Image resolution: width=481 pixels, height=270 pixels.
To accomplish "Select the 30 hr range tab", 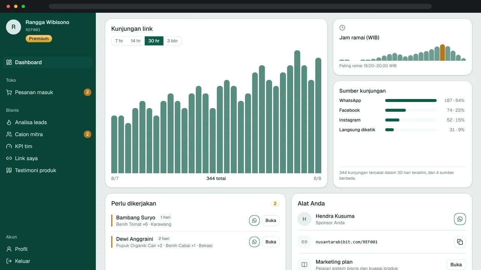I will 154,41.
